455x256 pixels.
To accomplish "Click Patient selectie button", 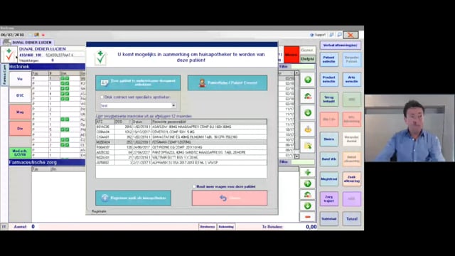I will coord(329,60).
